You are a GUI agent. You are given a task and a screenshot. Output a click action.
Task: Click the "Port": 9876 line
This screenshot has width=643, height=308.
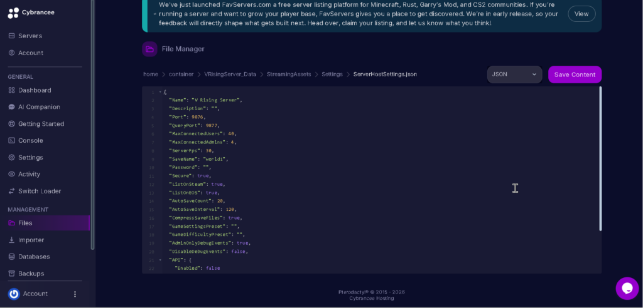pos(187,117)
